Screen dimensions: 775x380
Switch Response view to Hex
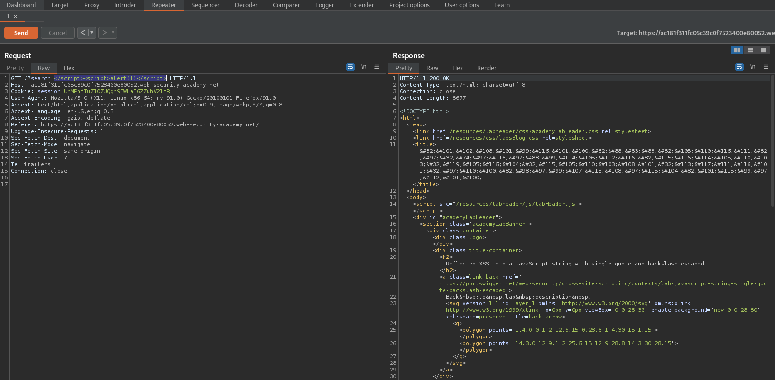(458, 68)
